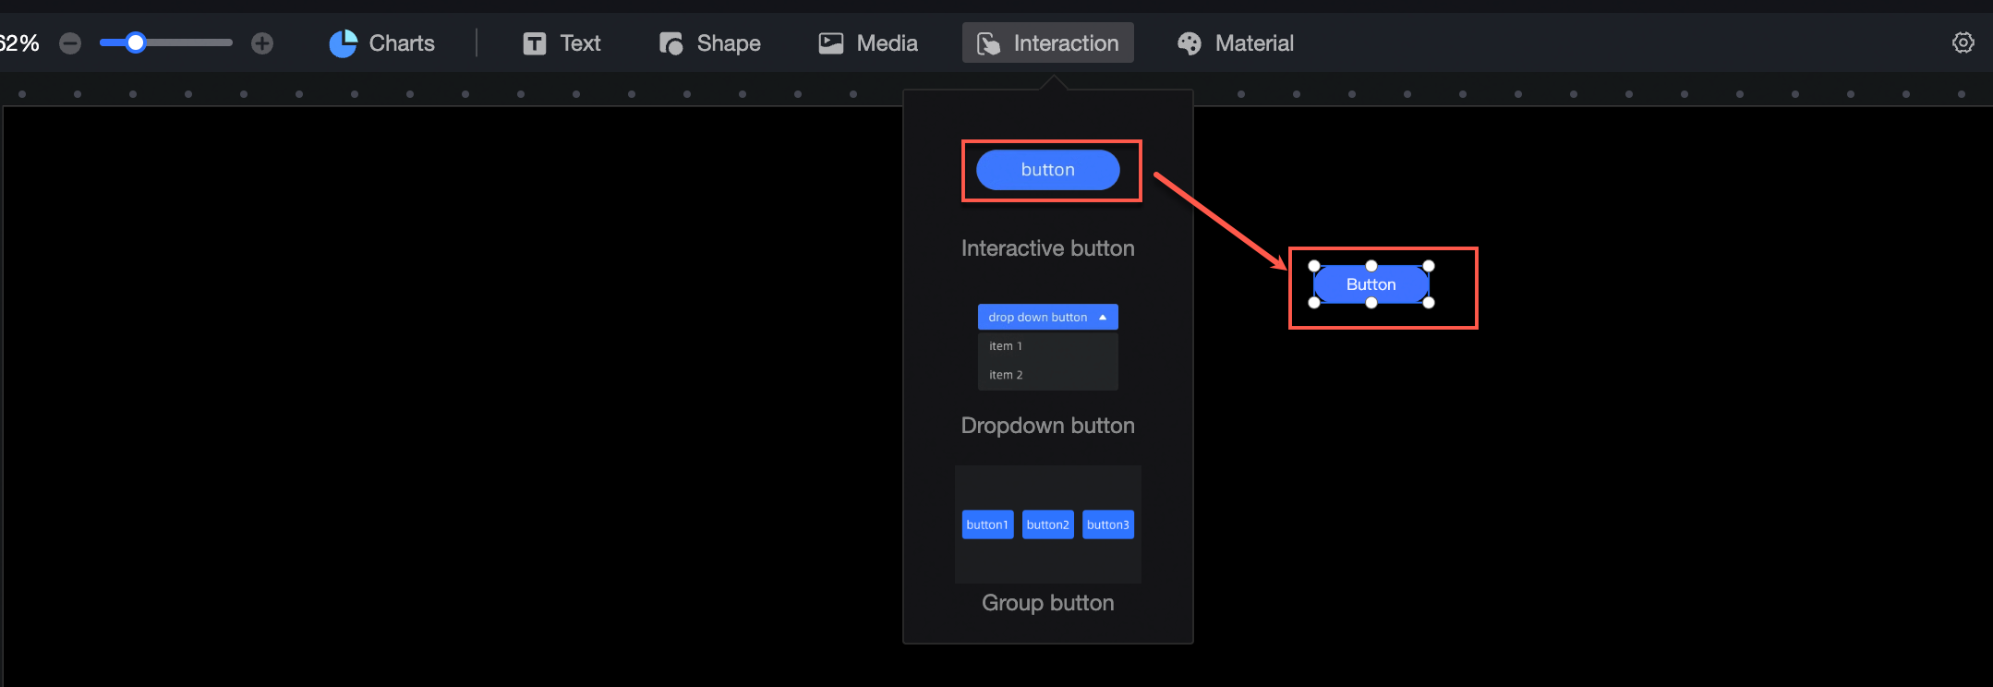Open the Material menu

pos(1236,43)
